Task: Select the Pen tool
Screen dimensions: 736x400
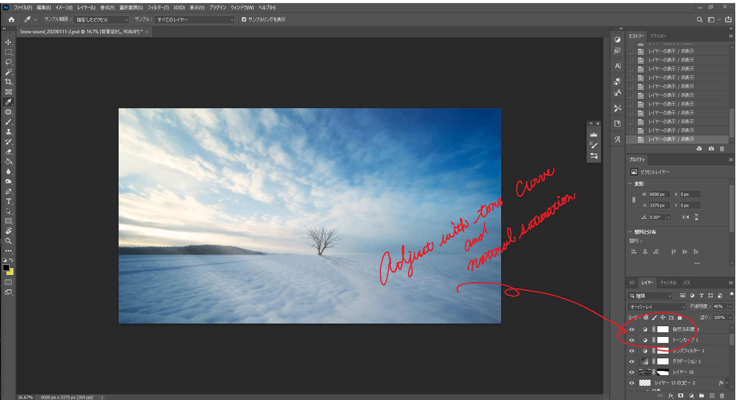Action: [x=8, y=192]
